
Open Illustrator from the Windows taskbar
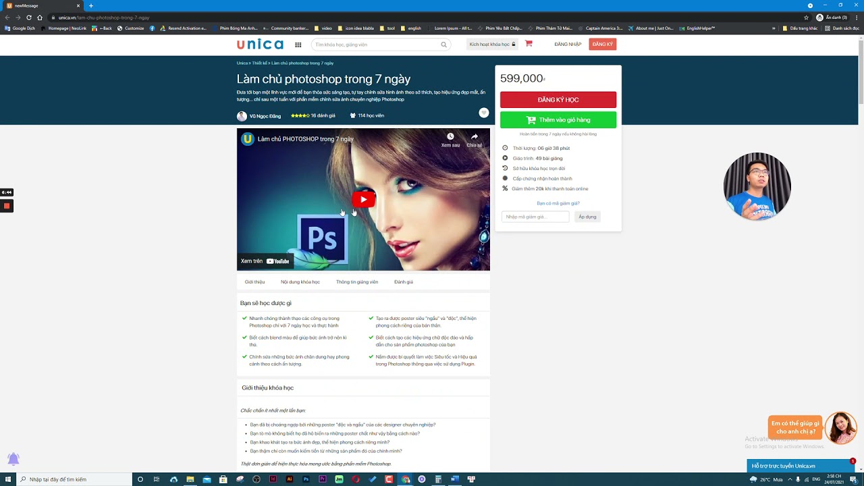click(x=290, y=479)
